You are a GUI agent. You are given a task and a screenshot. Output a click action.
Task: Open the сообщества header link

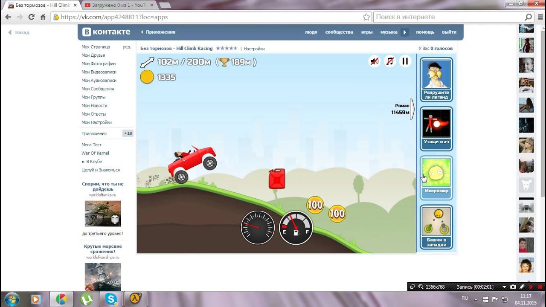[339, 32]
